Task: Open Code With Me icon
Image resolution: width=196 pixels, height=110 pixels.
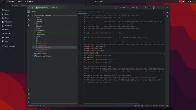Action: (145, 8)
